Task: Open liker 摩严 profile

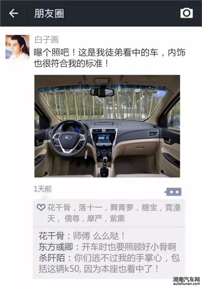Action: pyautogui.click(x=94, y=218)
